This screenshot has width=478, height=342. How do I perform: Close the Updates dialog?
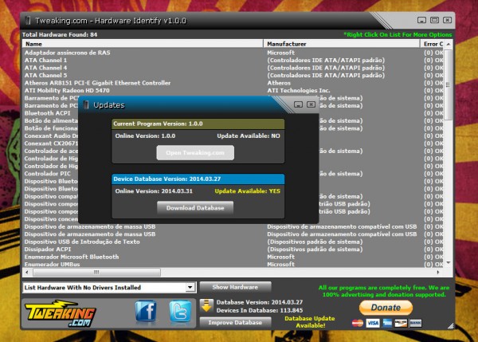point(311,104)
